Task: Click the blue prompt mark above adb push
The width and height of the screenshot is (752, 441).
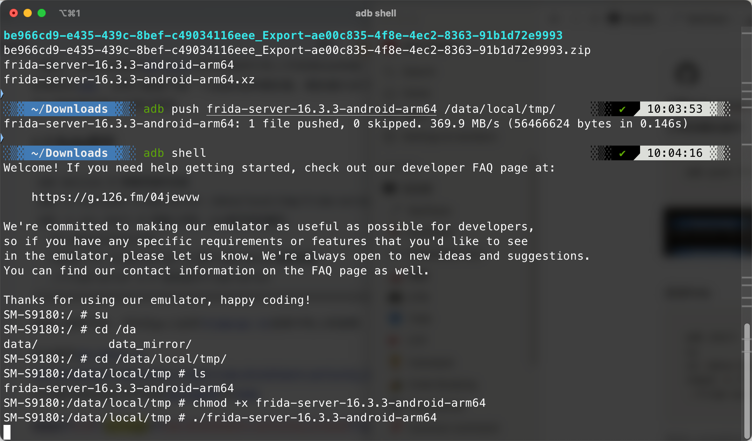Action: [2, 94]
